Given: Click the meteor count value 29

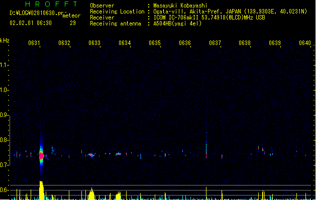Looking at the screenshot, I should 73,23.
